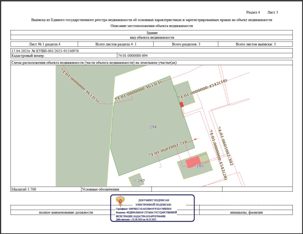Screen dimensions: 303x234
Task: Click cell "Всего листов выписки: 3"
Action: click(x=255, y=44)
